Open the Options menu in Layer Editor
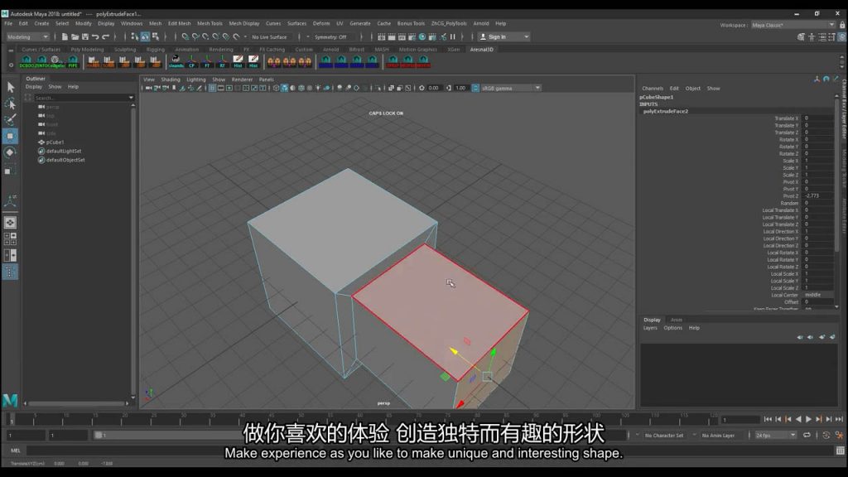848x477 pixels. pos(672,328)
